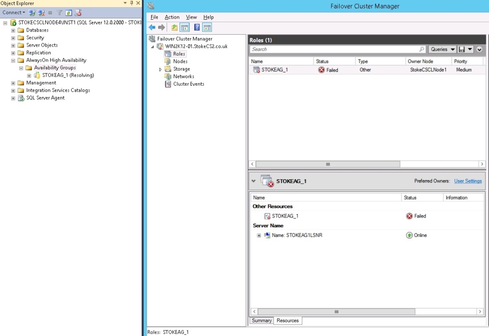The height and width of the screenshot is (336, 489).
Task: Open the dropdown arrow beside save query icon
Action: 470,49
